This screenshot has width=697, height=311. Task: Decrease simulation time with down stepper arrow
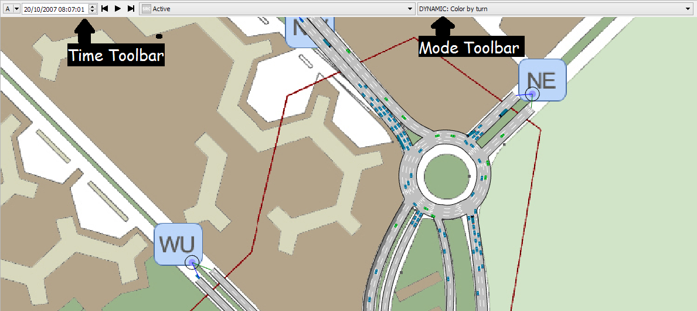93,12
